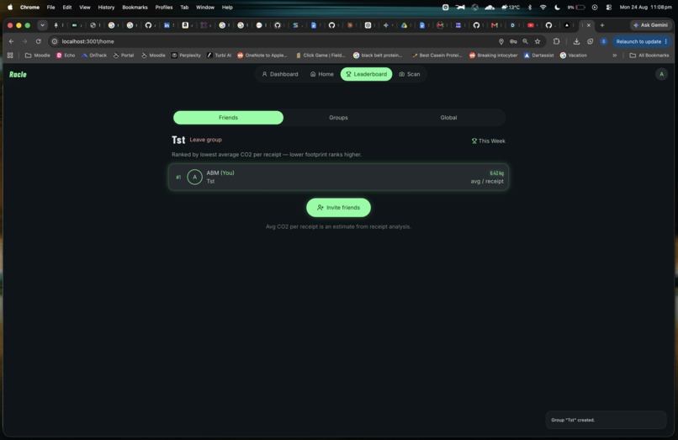Switch to the Friends tab

pos(228,118)
